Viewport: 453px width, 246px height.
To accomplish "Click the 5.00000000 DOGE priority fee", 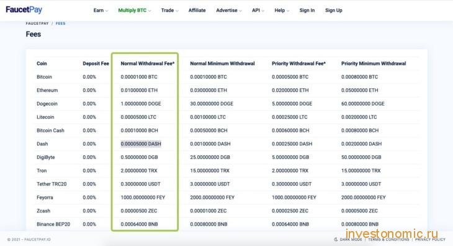I will (292, 104).
